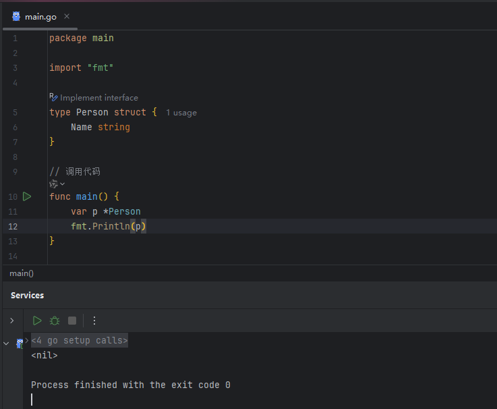The height and width of the screenshot is (409, 497).
Task: Open the 1 usage inlay hint
Action: click(181, 113)
